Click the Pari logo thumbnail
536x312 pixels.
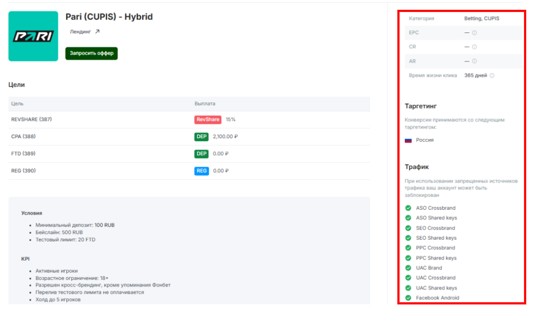tap(33, 36)
